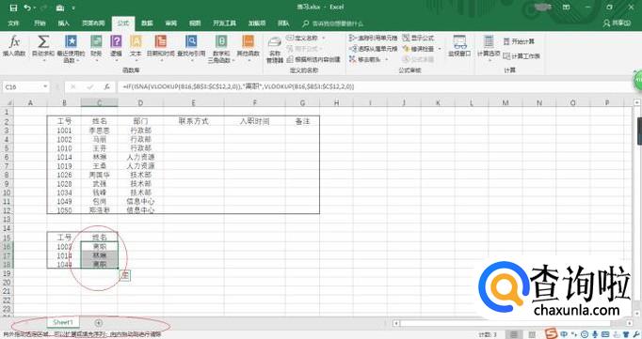Open the Watch Window (监视窗口) icon

point(459,46)
